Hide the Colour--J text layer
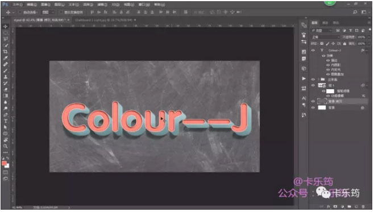The image size is (374, 212). coord(313,51)
